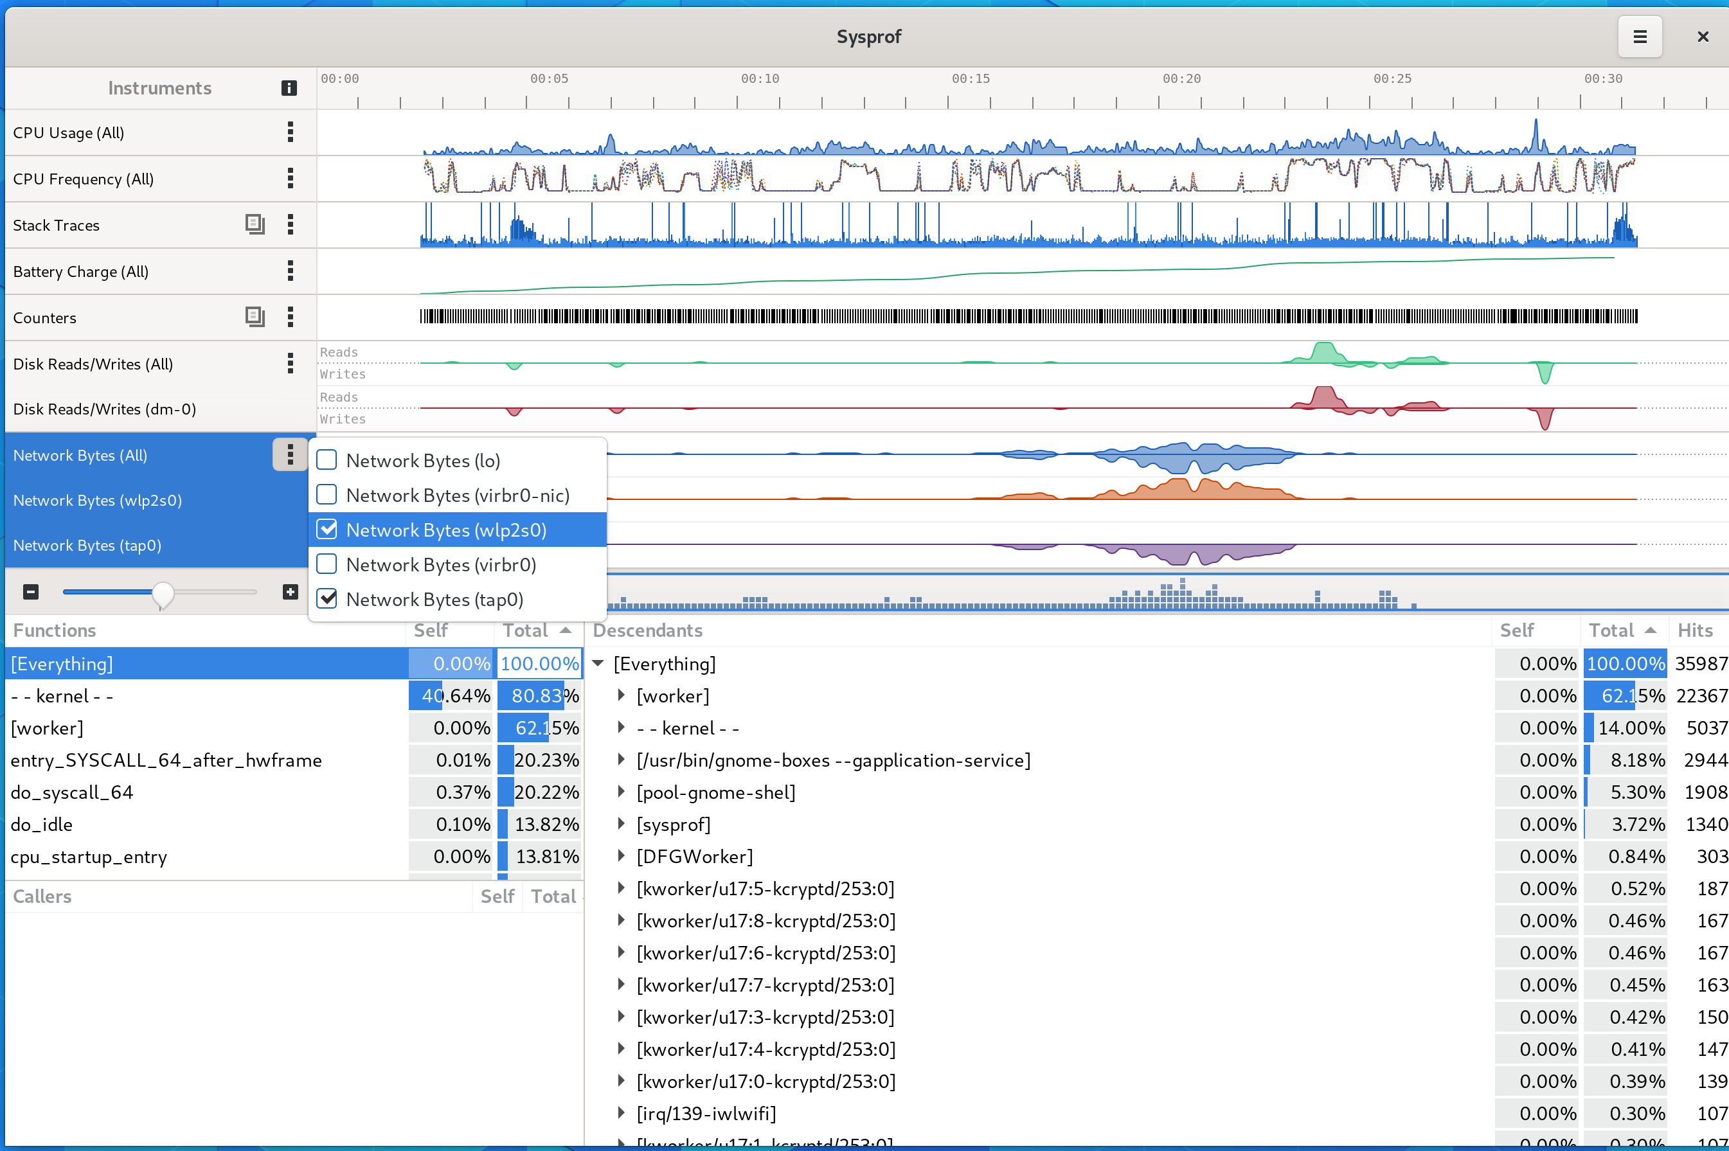Open the hamburger menu in header bar
This screenshot has height=1151, width=1729.
tap(1640, 37)
